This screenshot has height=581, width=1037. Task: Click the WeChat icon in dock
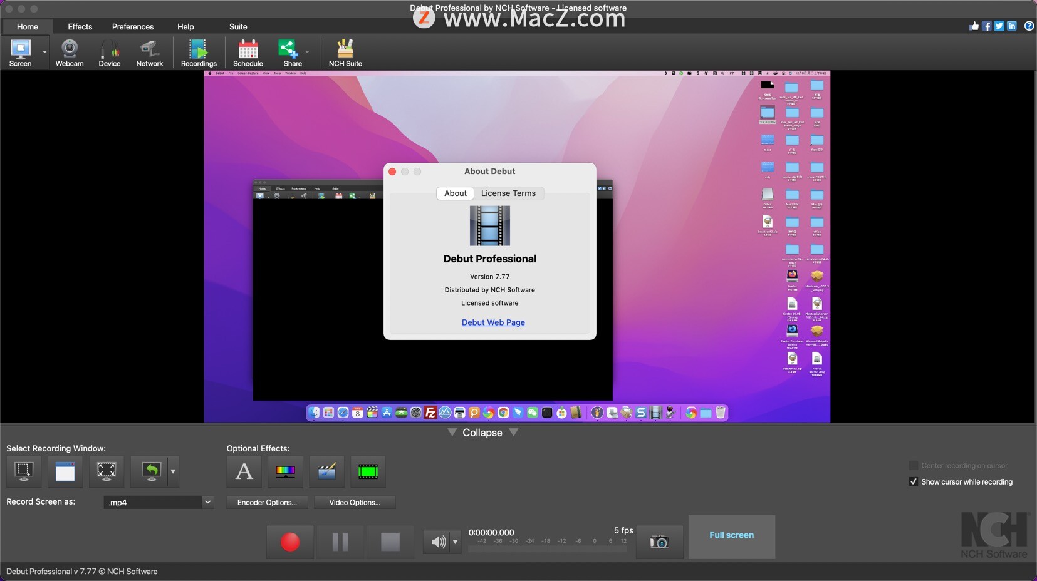[x=533, y=413]
